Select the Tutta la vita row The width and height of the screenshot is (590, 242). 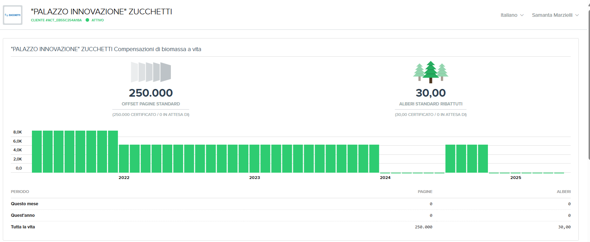pyautogui.click(x=23, y=227)
